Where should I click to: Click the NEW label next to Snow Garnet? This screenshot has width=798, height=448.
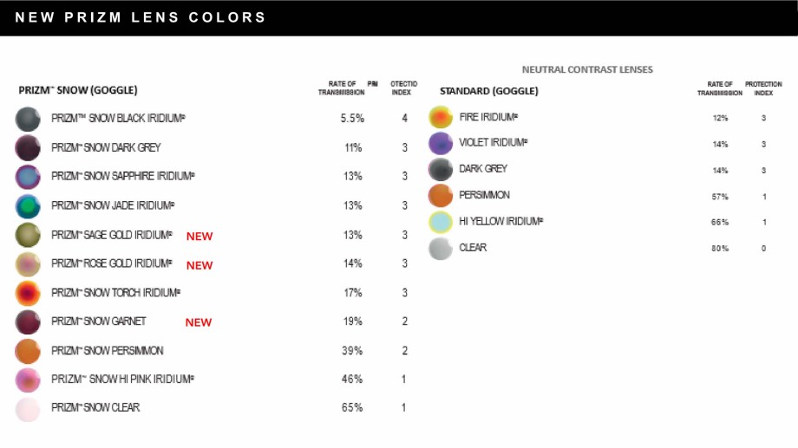[x=199, y=322]
